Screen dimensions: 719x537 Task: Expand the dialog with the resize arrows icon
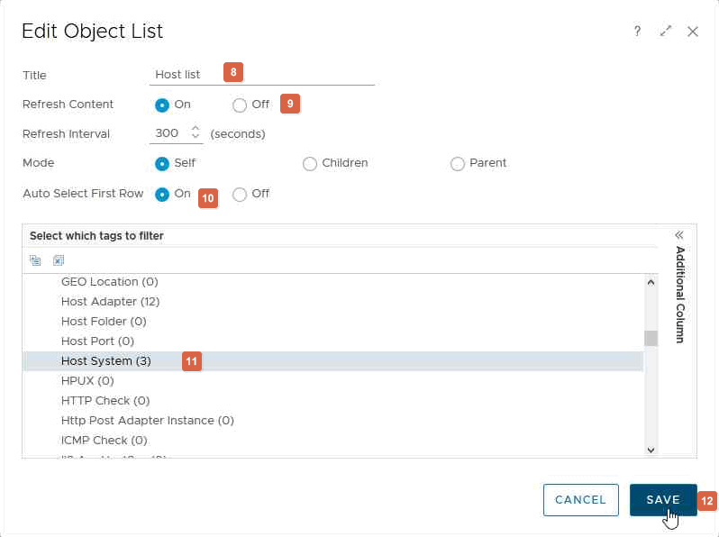tap(666, 31)
